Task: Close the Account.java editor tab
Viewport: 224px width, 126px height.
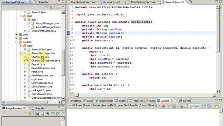Action: (183, 2)
